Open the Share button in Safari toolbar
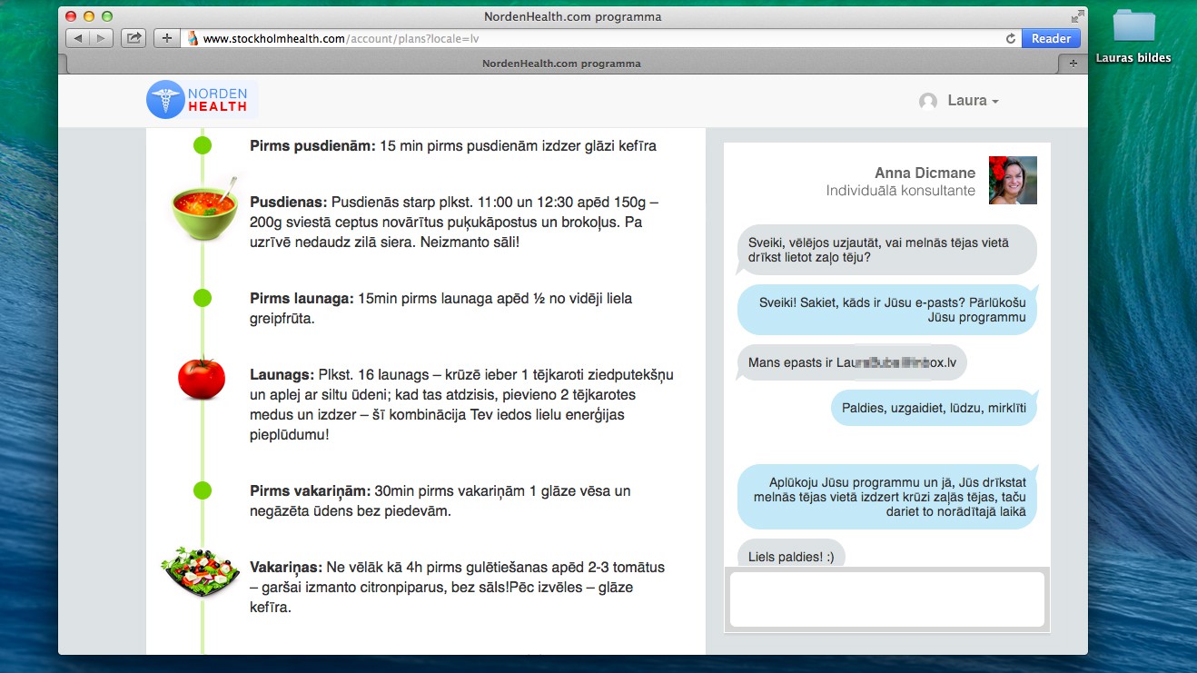 (134, 38)
